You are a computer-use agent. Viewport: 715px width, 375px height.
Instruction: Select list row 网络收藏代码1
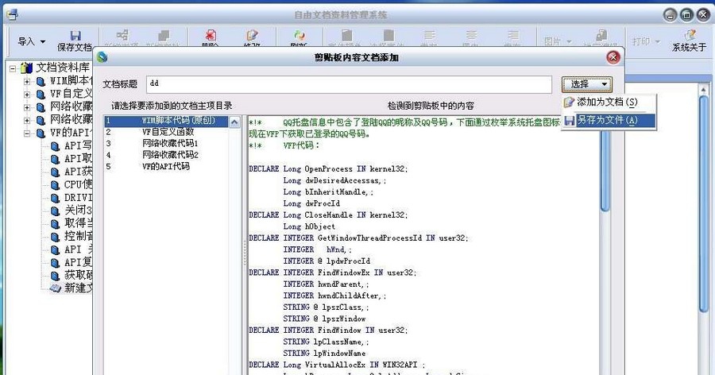(166, 144)
